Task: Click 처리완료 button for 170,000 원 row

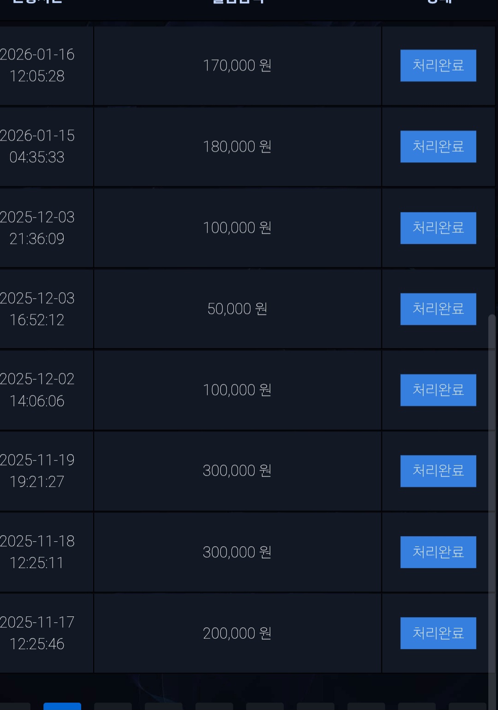Action: [x=438, y=65]
